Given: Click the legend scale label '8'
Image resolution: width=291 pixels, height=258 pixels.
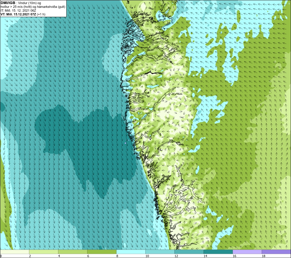Looking at the screenshot, I should 117,256.
